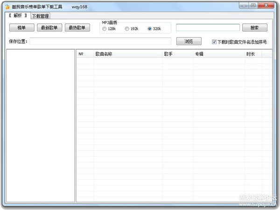The image size is (280, 210).
Task: Click the 搜索 search button
Action: point(255,28)
